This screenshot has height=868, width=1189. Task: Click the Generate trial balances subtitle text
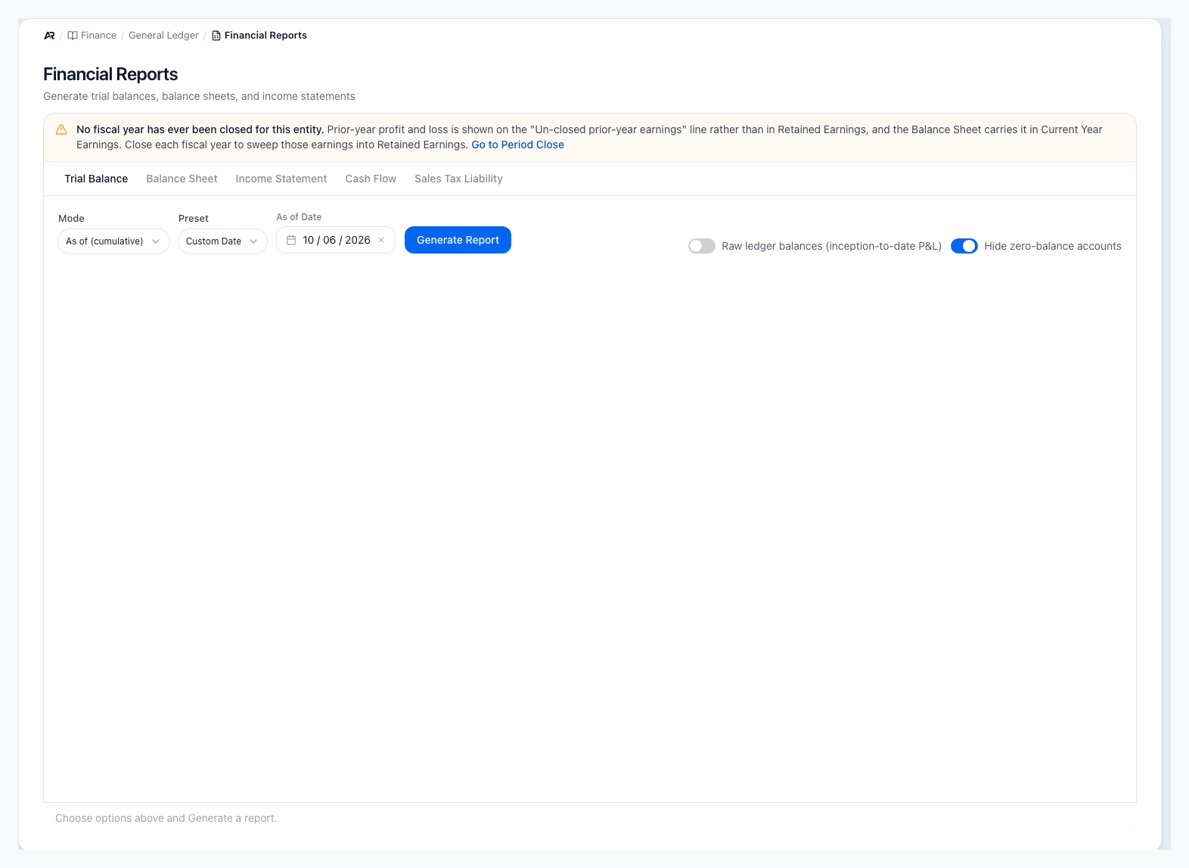(x=199, y=96)
